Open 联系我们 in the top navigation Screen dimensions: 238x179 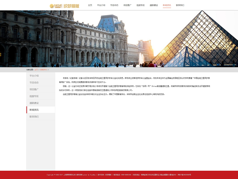click(180, 5)
